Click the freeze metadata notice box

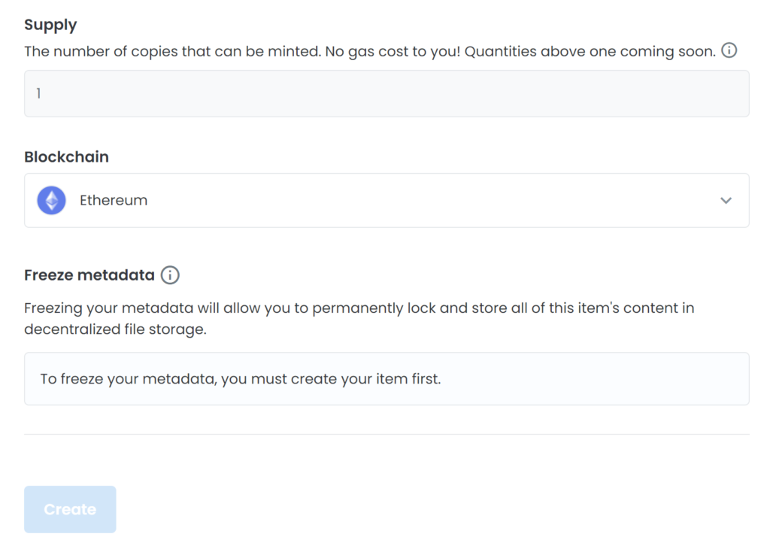pyautogui.click(x=387, y=378)
